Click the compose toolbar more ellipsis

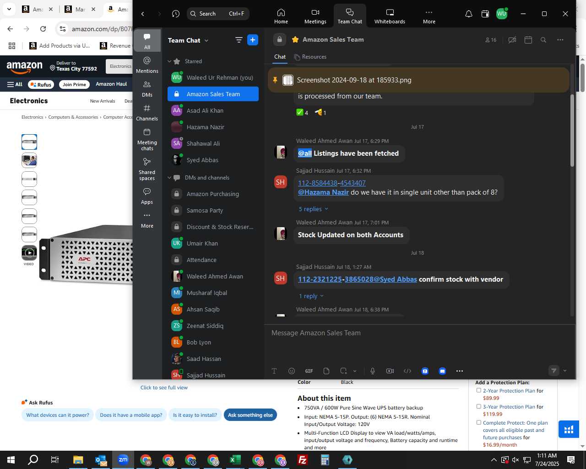(x=460, y=371)
